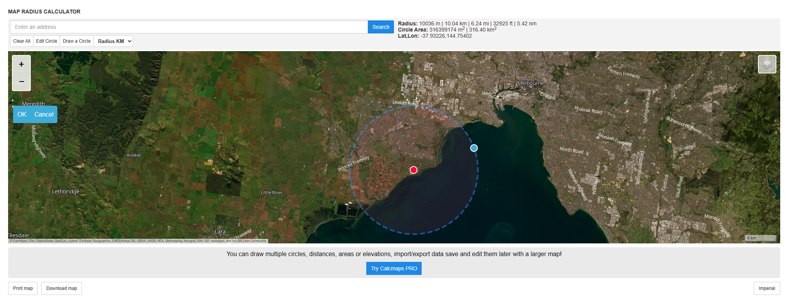Click Download map button
This screenshot has width=786, height=298.
point(62,288)
